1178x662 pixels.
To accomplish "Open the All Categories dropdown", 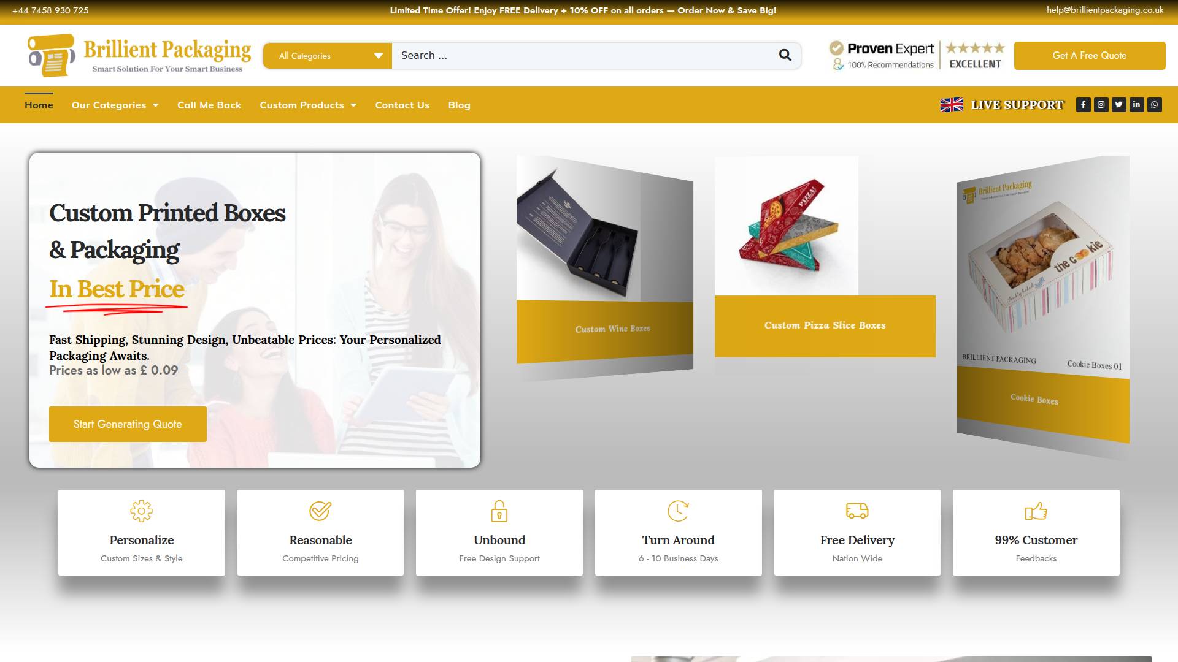I will click(x=328, y=56).
